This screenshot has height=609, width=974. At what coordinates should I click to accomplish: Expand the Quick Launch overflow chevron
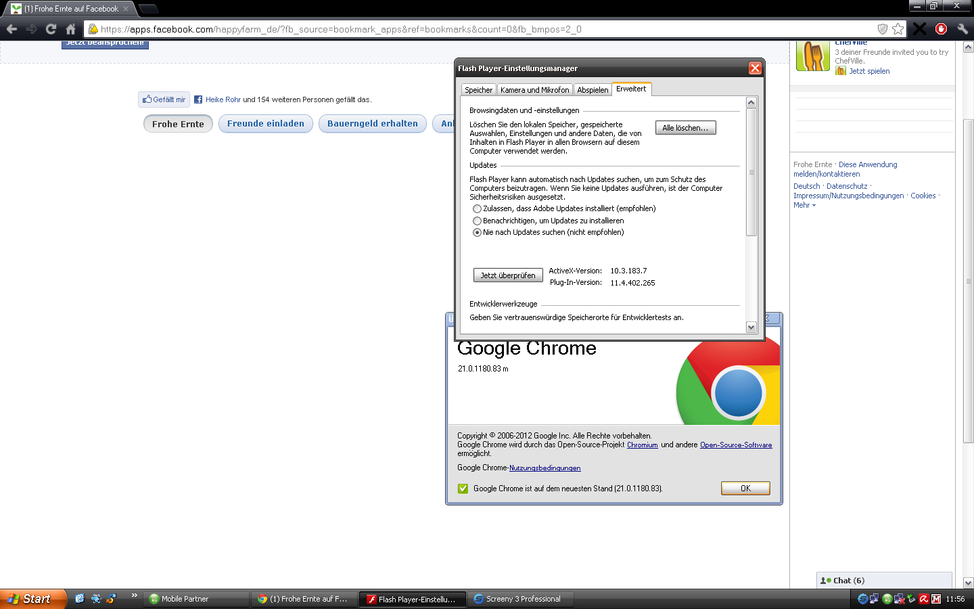click(x=134, y=595)
